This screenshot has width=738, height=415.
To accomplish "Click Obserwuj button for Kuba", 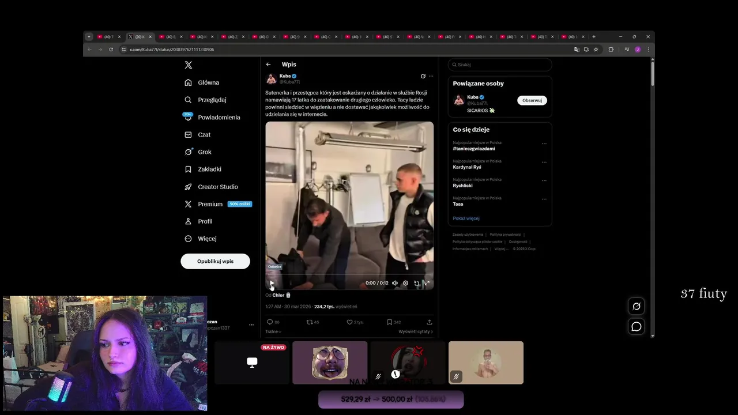I will pyautogui.click(x=532, y=100).
